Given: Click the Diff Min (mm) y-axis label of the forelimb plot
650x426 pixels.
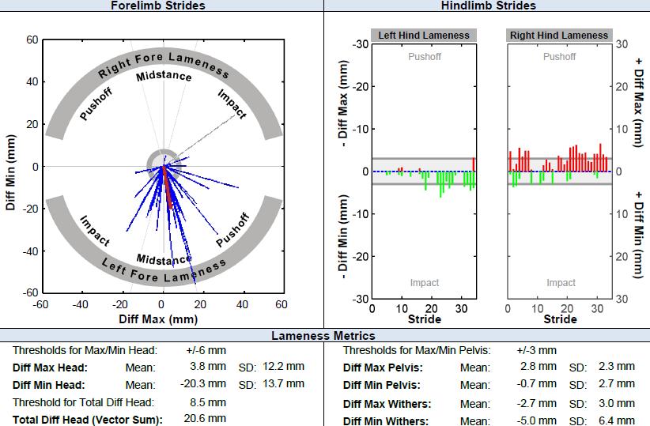Looking at the screenshot, I should coord(10,172).
